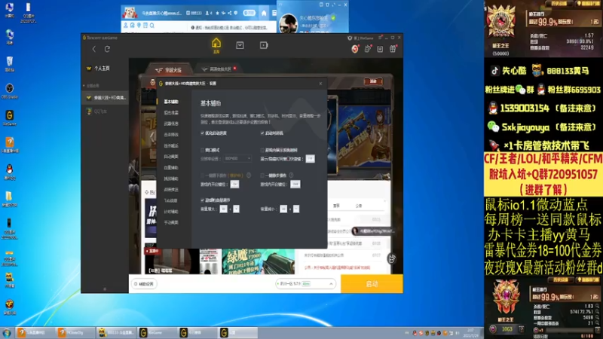
Task: Open the tasks icon next to avatar
Action: coord(368,49)
